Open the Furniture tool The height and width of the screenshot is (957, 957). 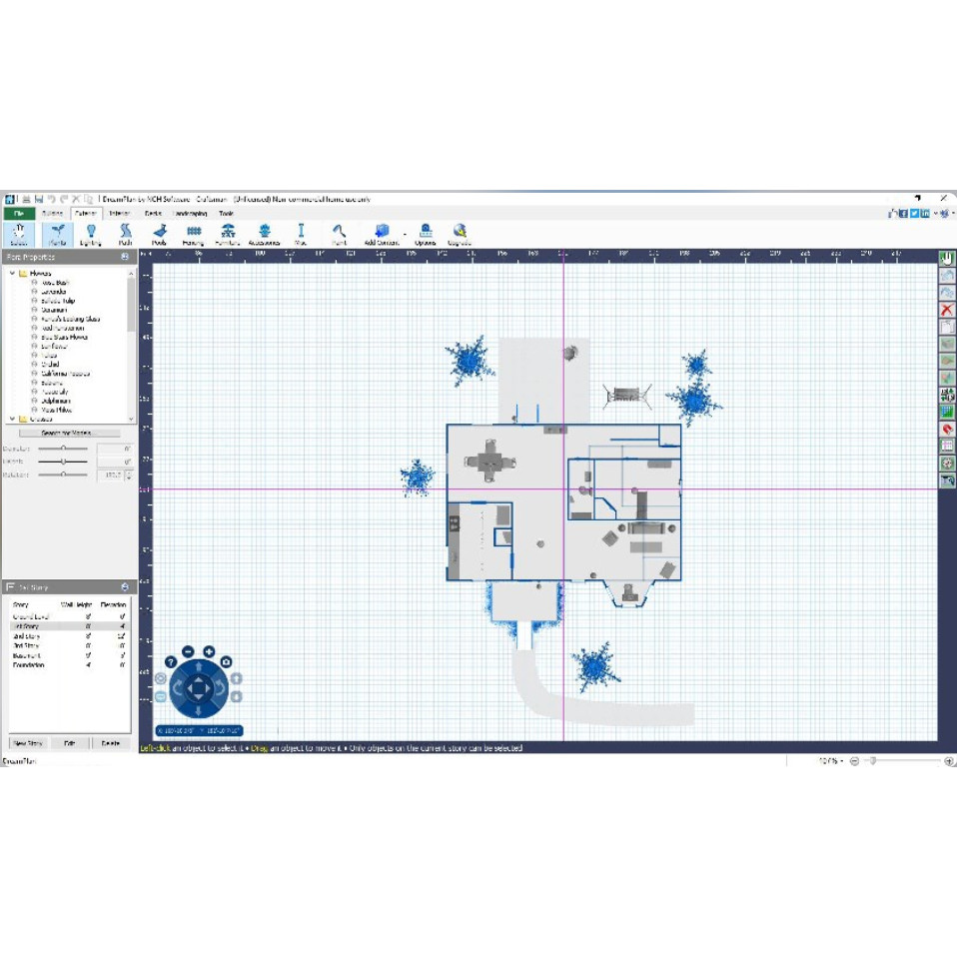(x=228, y=235)
